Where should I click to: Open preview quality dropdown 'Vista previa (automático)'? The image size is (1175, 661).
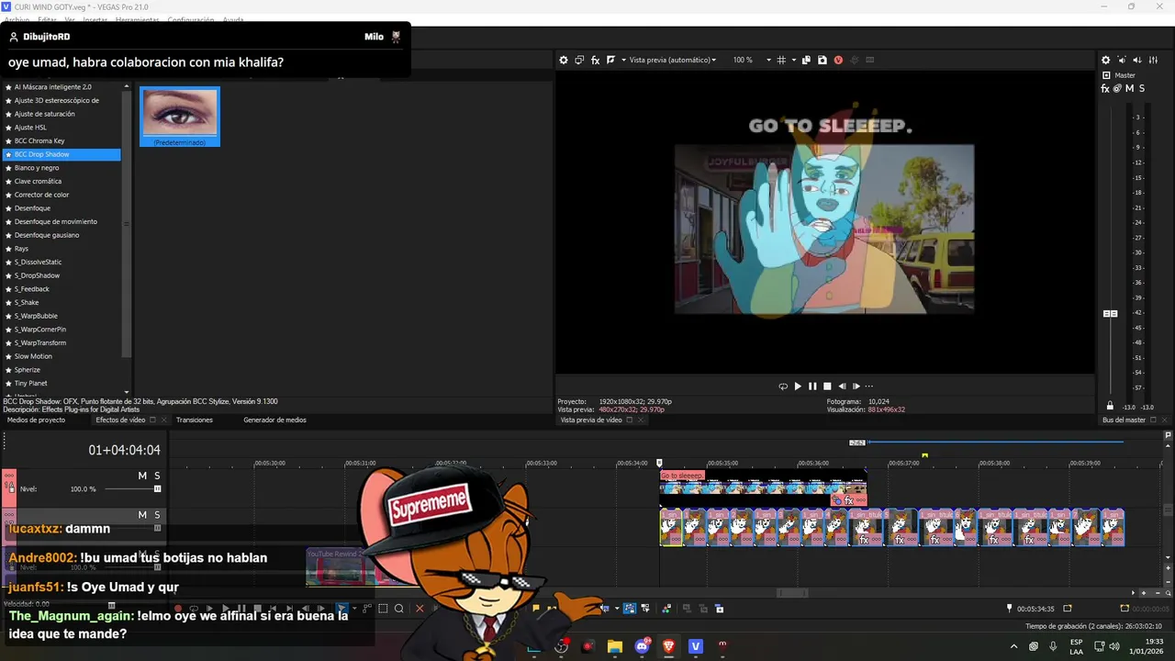tap(672, 60)
